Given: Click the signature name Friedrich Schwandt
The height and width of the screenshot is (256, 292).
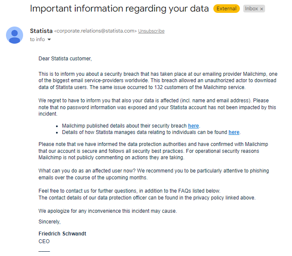Looking at the screenshot, I should click(x=62, y=234).
